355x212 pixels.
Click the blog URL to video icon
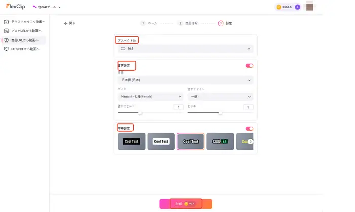(6, 31)
